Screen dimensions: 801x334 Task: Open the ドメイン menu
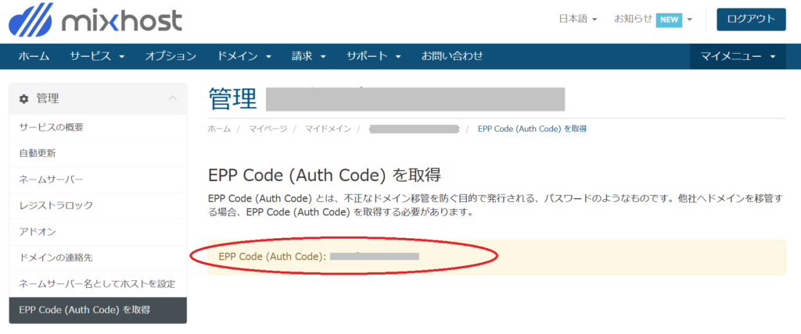pos(244,56)
